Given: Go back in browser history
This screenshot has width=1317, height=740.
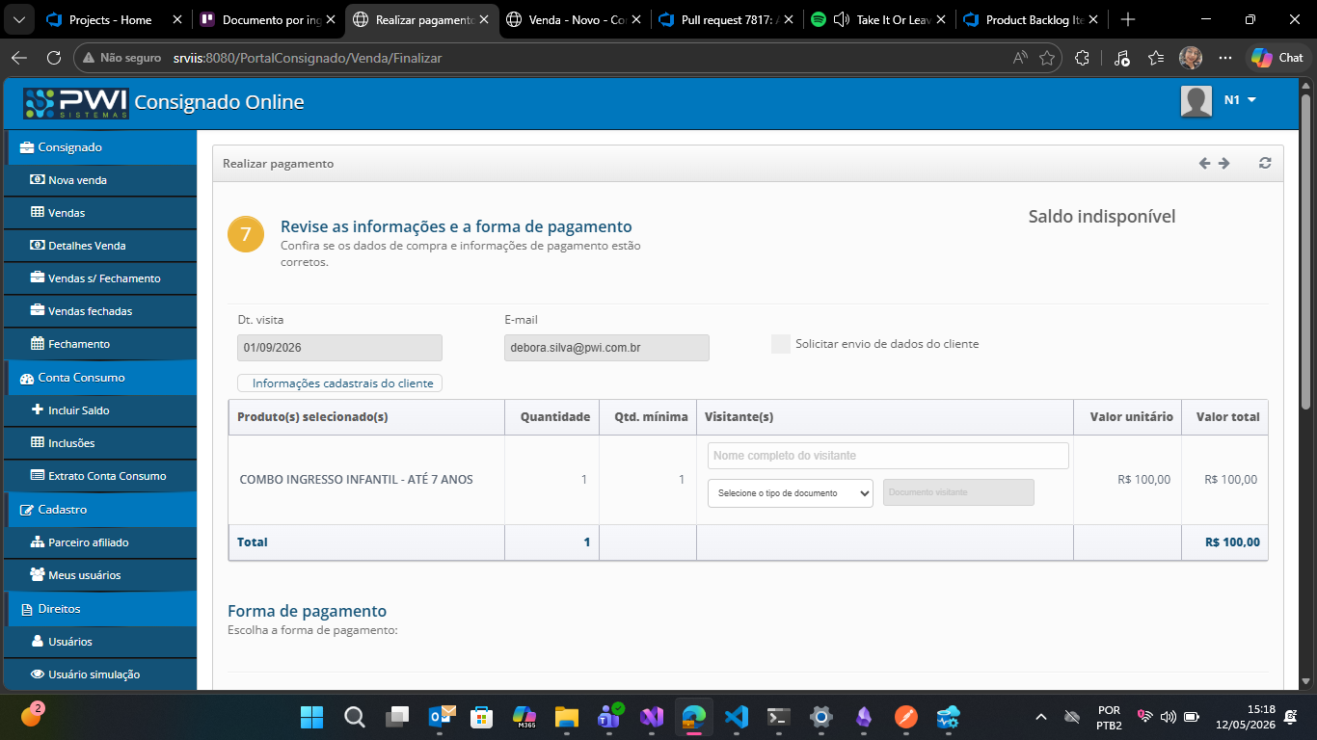Looking at the screenshot, I should pyautogui.click(x=19, y=58).
